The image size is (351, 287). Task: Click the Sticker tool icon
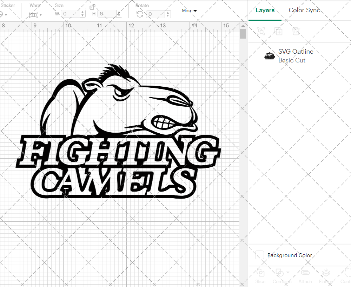[x=2, y=15]
